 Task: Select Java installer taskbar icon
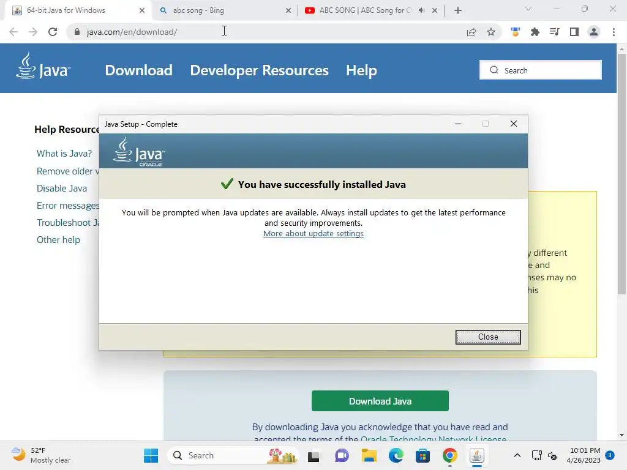click(x=476, y=455)
